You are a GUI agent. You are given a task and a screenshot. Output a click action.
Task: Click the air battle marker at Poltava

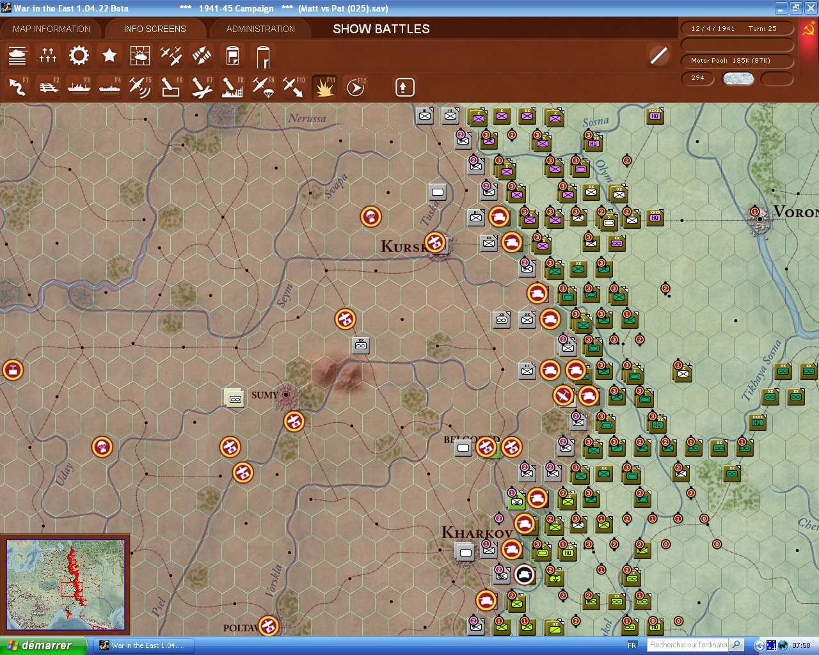pyautogui.click(x=269, y=626)
